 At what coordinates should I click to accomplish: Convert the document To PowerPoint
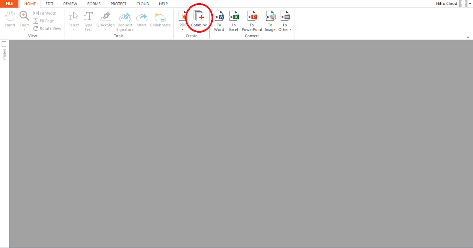[251, 19]
